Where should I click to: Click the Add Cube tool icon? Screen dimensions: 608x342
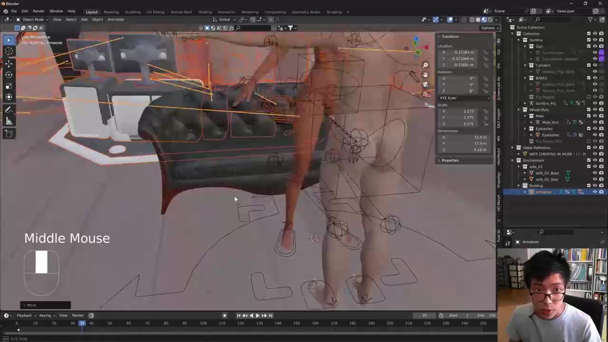pyautogui.click(x=9, y=134)
